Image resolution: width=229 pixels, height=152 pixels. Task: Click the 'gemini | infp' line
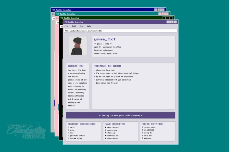(x=103, y=44)
